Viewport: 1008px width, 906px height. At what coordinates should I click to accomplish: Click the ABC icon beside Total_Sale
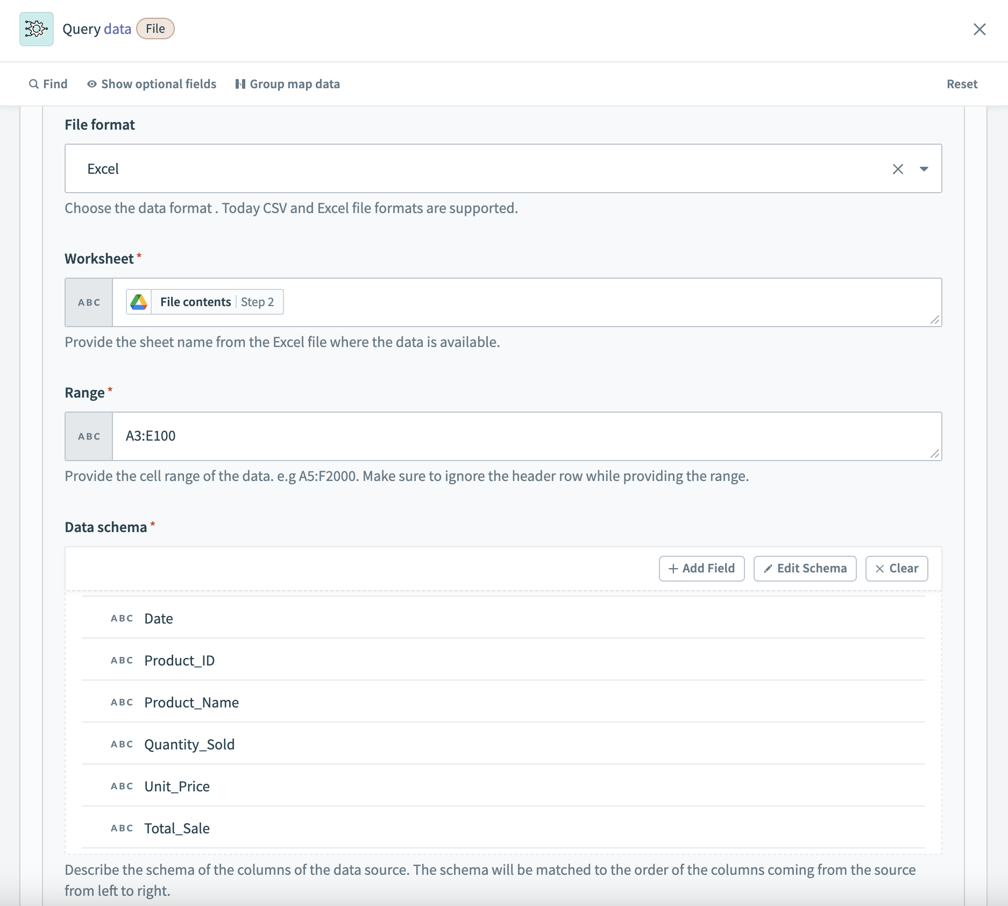pyautogui.click(x=122, y=828)
